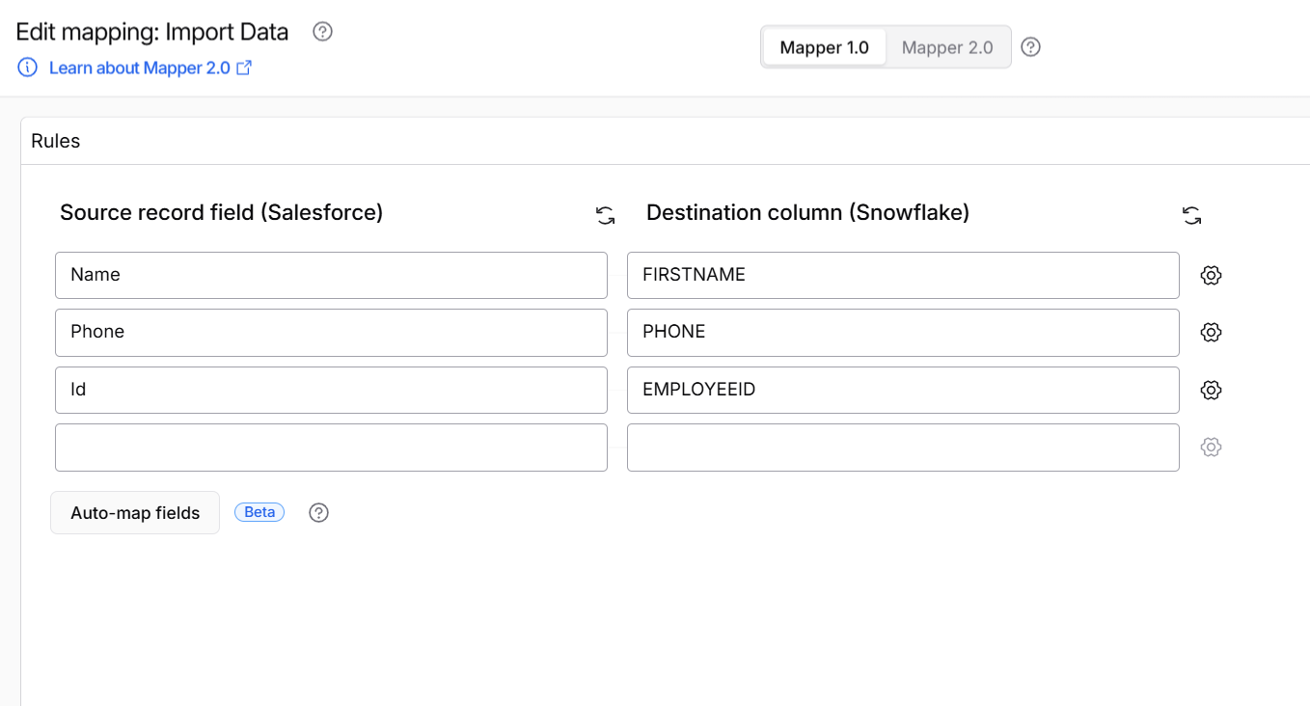1310x706 pixels.
Task: Open settings gear for EMPLOYEEID mapping row
Action: pyautogui.click(x=1211, y=391)
